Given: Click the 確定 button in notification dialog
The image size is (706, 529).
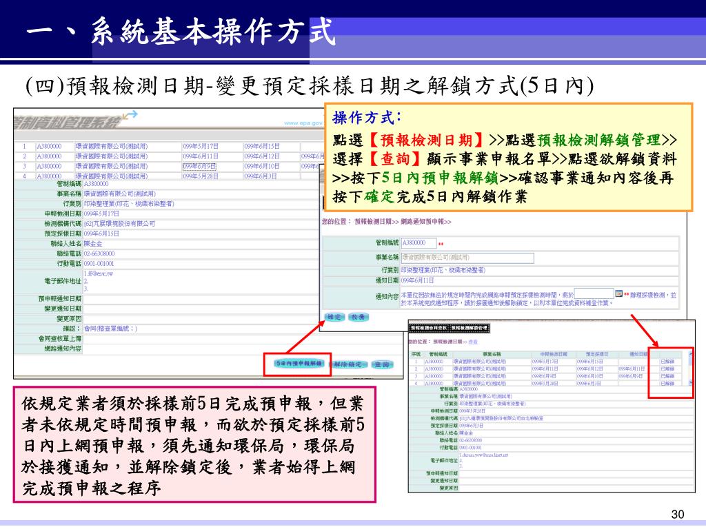Looking at the screenshot, I should (x=334, y=317).
